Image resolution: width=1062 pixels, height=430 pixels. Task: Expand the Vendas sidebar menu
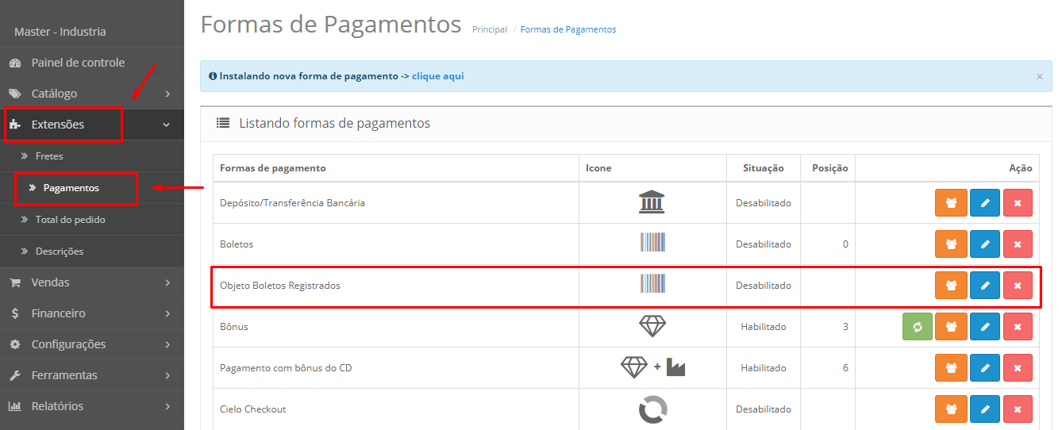(x=91, y=282)
